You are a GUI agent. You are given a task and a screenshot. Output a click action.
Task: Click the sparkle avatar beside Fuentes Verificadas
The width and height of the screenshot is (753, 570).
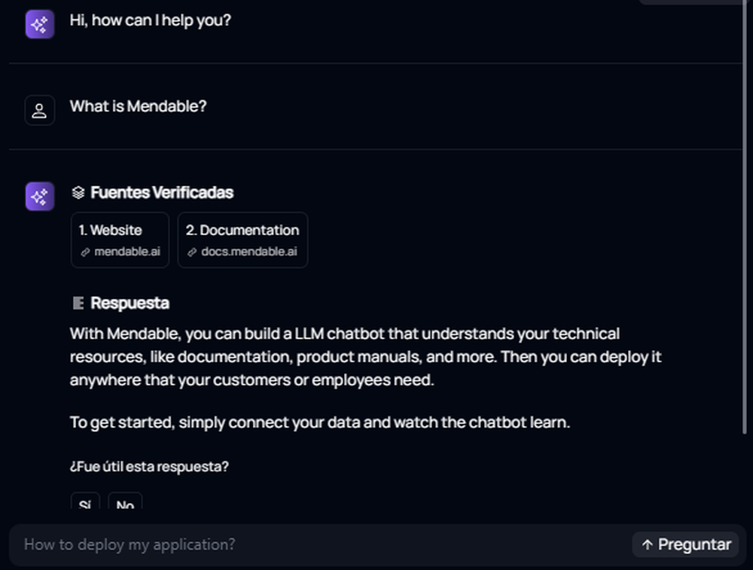tap(39, 196)
